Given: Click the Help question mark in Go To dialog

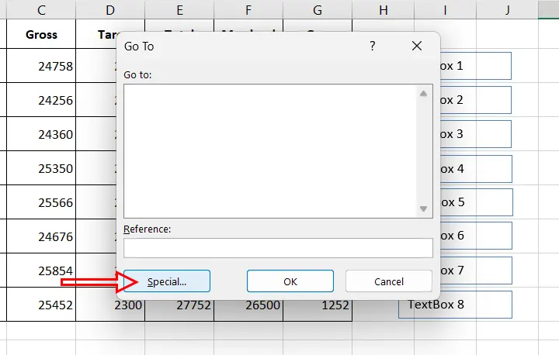Looking at the screenshot, I should pyautogui.click(x=373, y=47).
